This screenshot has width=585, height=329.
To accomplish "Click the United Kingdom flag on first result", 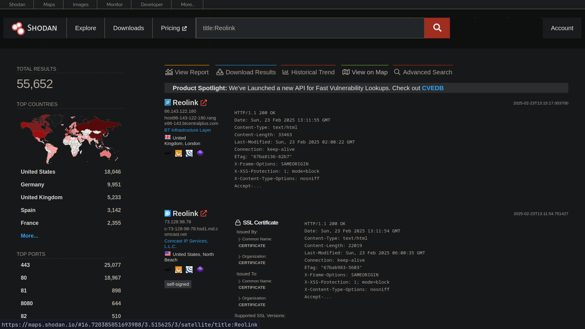I will pos(168,137).
